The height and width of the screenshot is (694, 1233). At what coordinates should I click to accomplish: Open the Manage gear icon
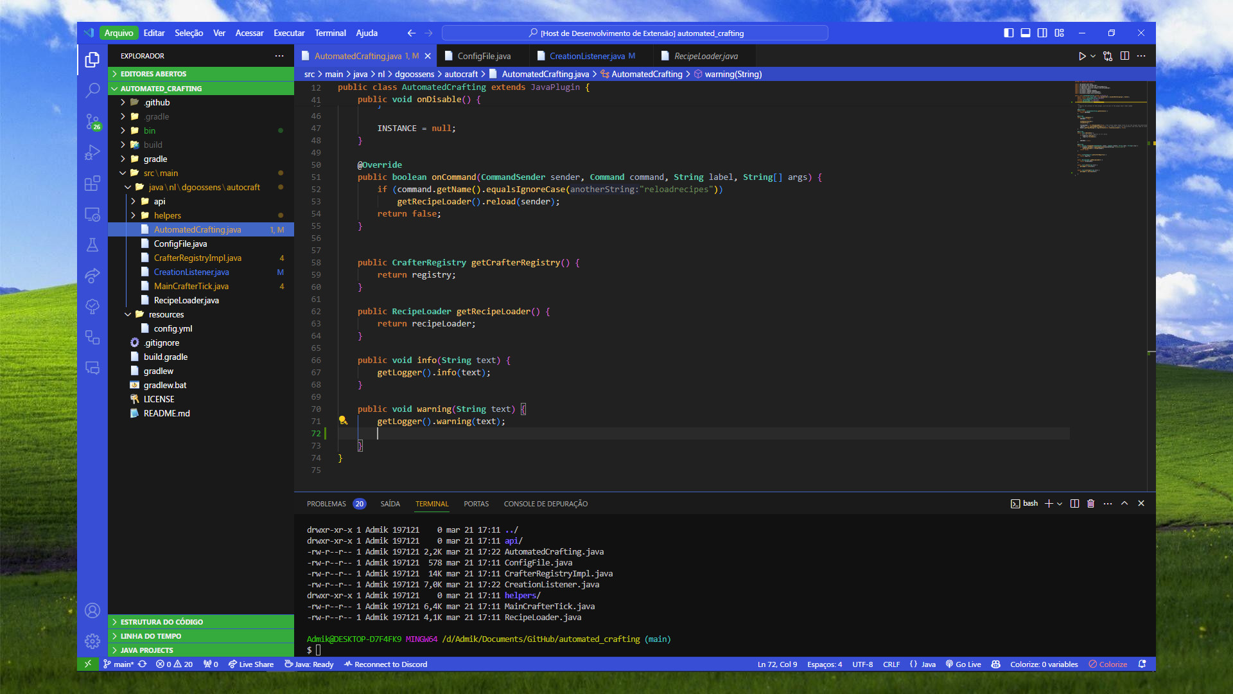(92, 641)
